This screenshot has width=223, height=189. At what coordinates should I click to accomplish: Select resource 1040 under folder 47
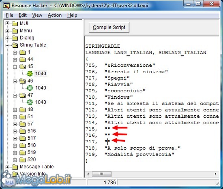pos(41,102)
